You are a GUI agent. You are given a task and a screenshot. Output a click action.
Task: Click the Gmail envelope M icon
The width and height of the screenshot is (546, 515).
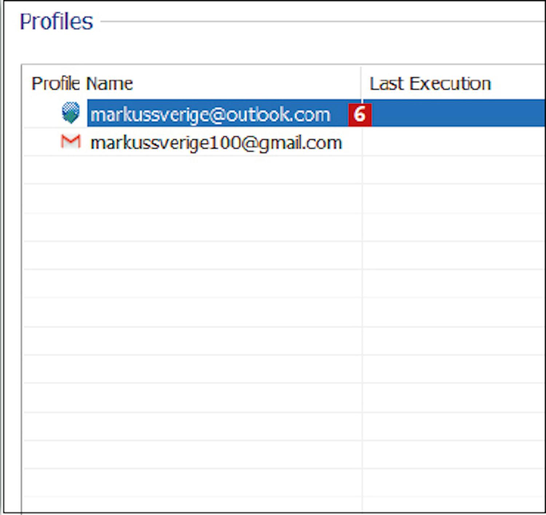pyautogui.click(x=71, y=142)
